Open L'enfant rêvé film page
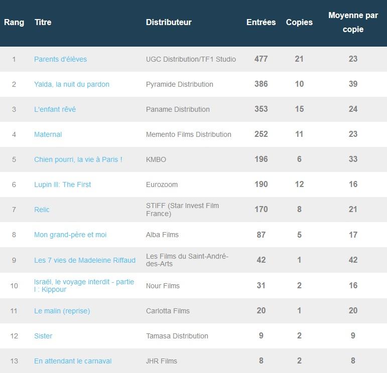Image resolution: width=387 pixels, height=373 pixels. (x=55, y=109)
